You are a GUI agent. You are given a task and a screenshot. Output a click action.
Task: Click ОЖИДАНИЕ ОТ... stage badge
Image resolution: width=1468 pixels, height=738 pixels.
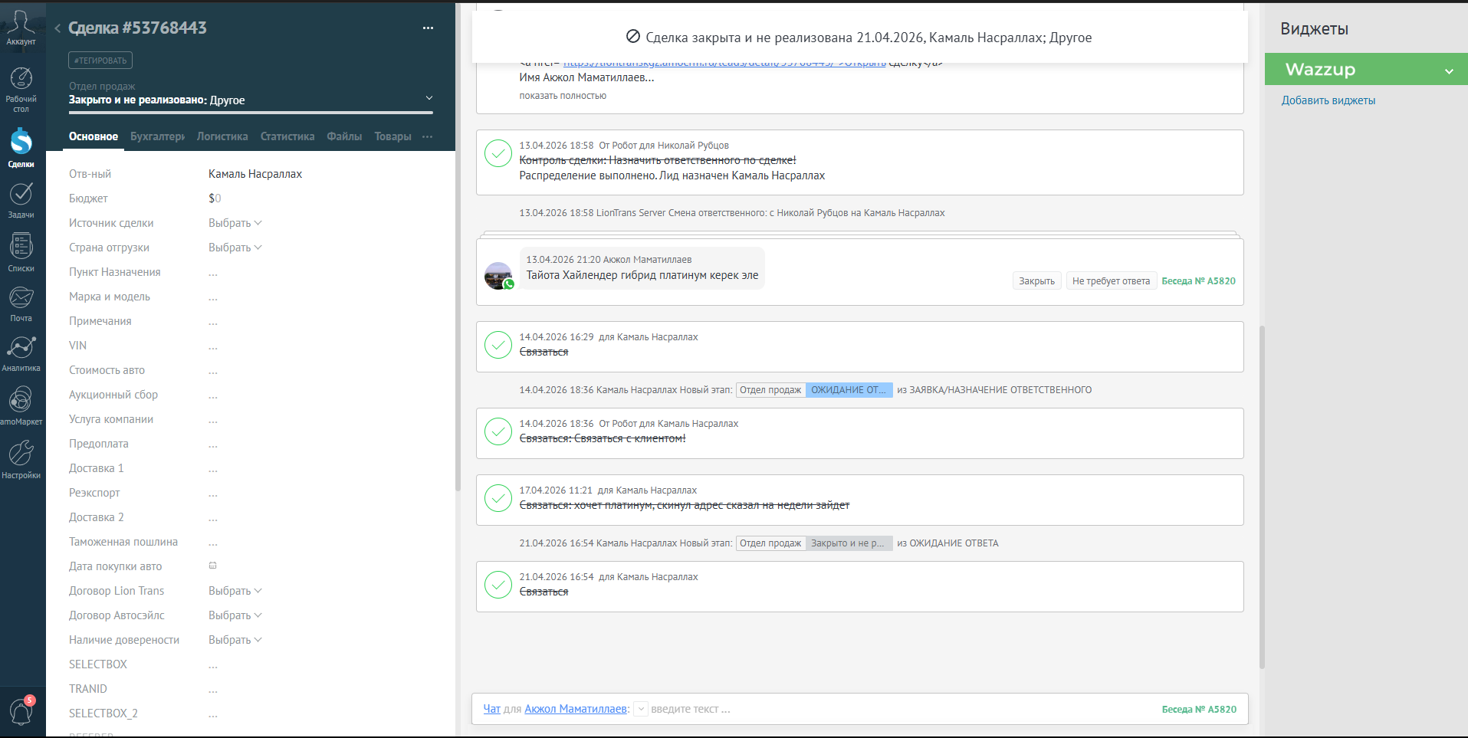(849, 390)
